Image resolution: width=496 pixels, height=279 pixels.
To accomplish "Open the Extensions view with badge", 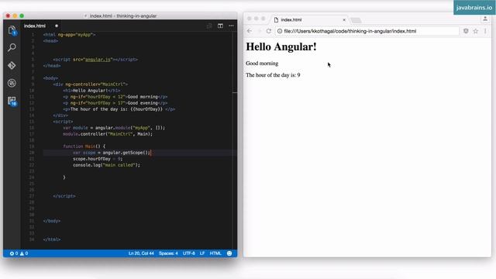I will point(12,102).
